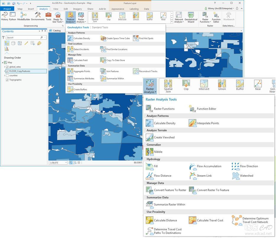Click the Intersect button in top ribbon
Screen dimensions: 276x238
pos(122,17)
